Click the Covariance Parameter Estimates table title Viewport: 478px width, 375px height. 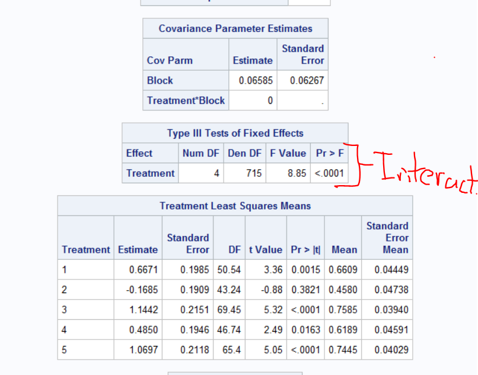(x=235, y=28)
